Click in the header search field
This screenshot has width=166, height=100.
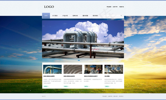[x=112, y=16]
